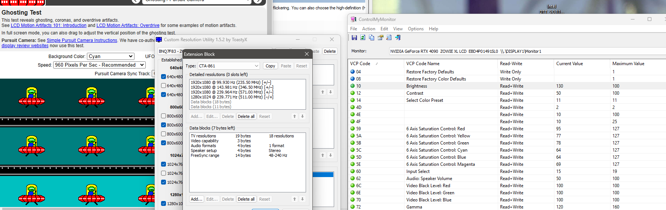Image resolution: width=666 pixels, height=210 pixels.
Task: Open Type dropdown showing CTA-861
Action: [x=228, y=66]
